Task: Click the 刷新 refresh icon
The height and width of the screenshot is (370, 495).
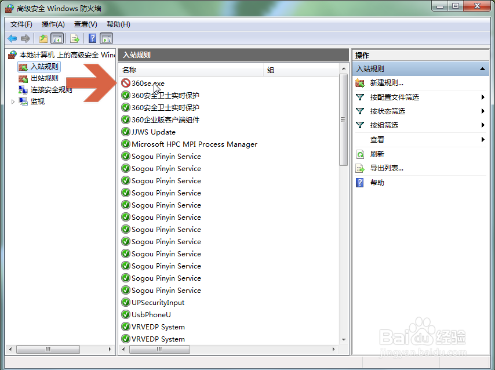Action: click(360, 154)
